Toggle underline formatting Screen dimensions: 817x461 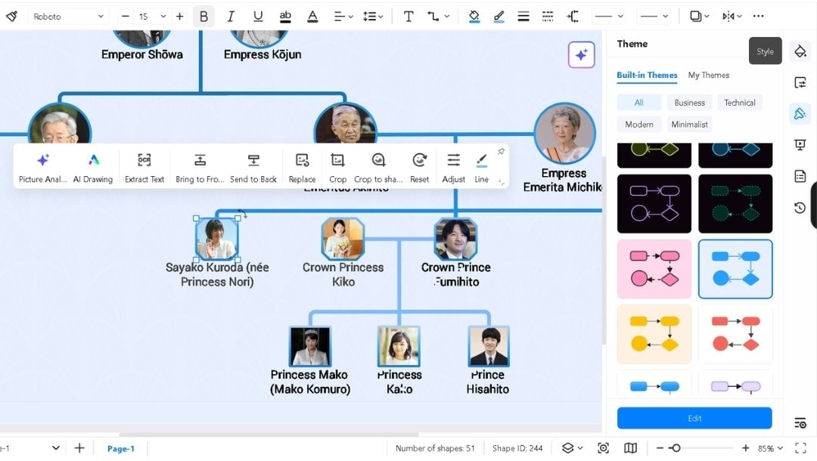pos(257,15)
